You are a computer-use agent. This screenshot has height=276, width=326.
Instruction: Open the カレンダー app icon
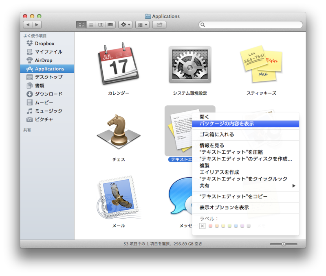(118, 65)
